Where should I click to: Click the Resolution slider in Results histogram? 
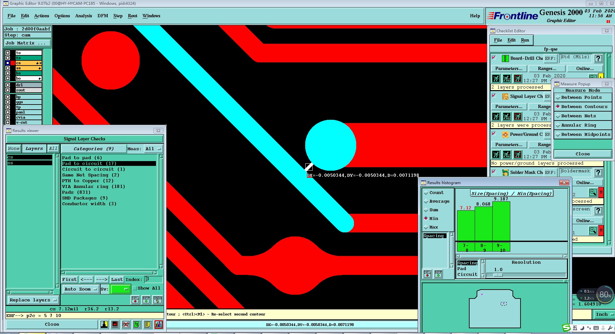point(526,275)
